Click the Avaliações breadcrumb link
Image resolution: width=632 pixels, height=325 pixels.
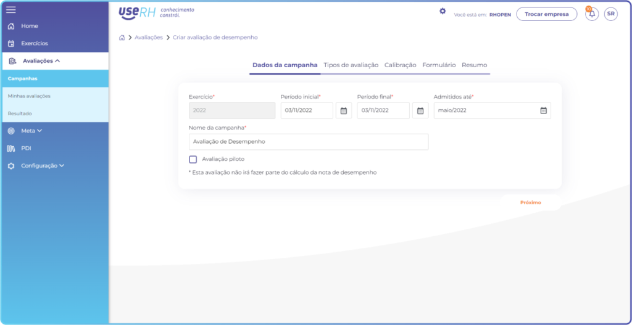tap(149, 38)
